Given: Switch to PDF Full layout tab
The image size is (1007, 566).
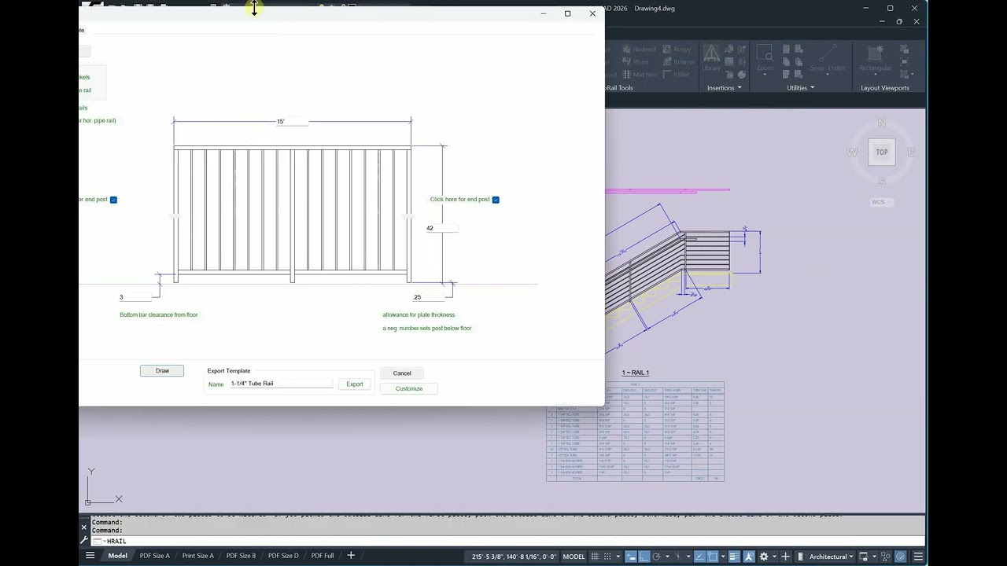Looking at the screenshot, I should coord(323,556).
